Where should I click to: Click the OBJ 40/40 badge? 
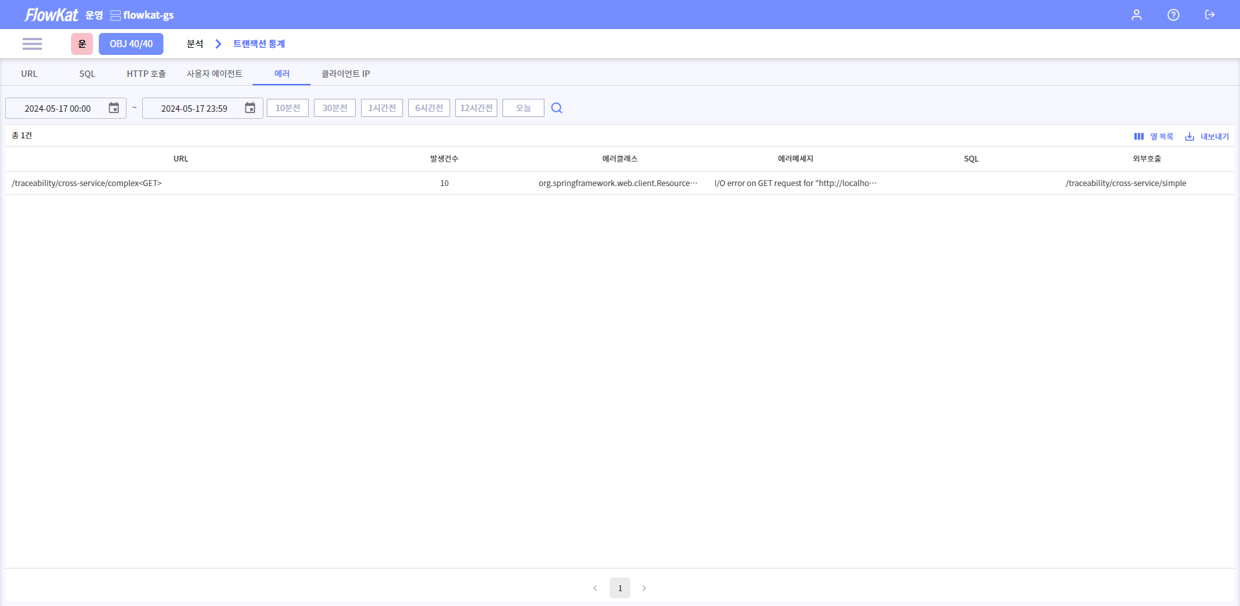coord(131,44)
